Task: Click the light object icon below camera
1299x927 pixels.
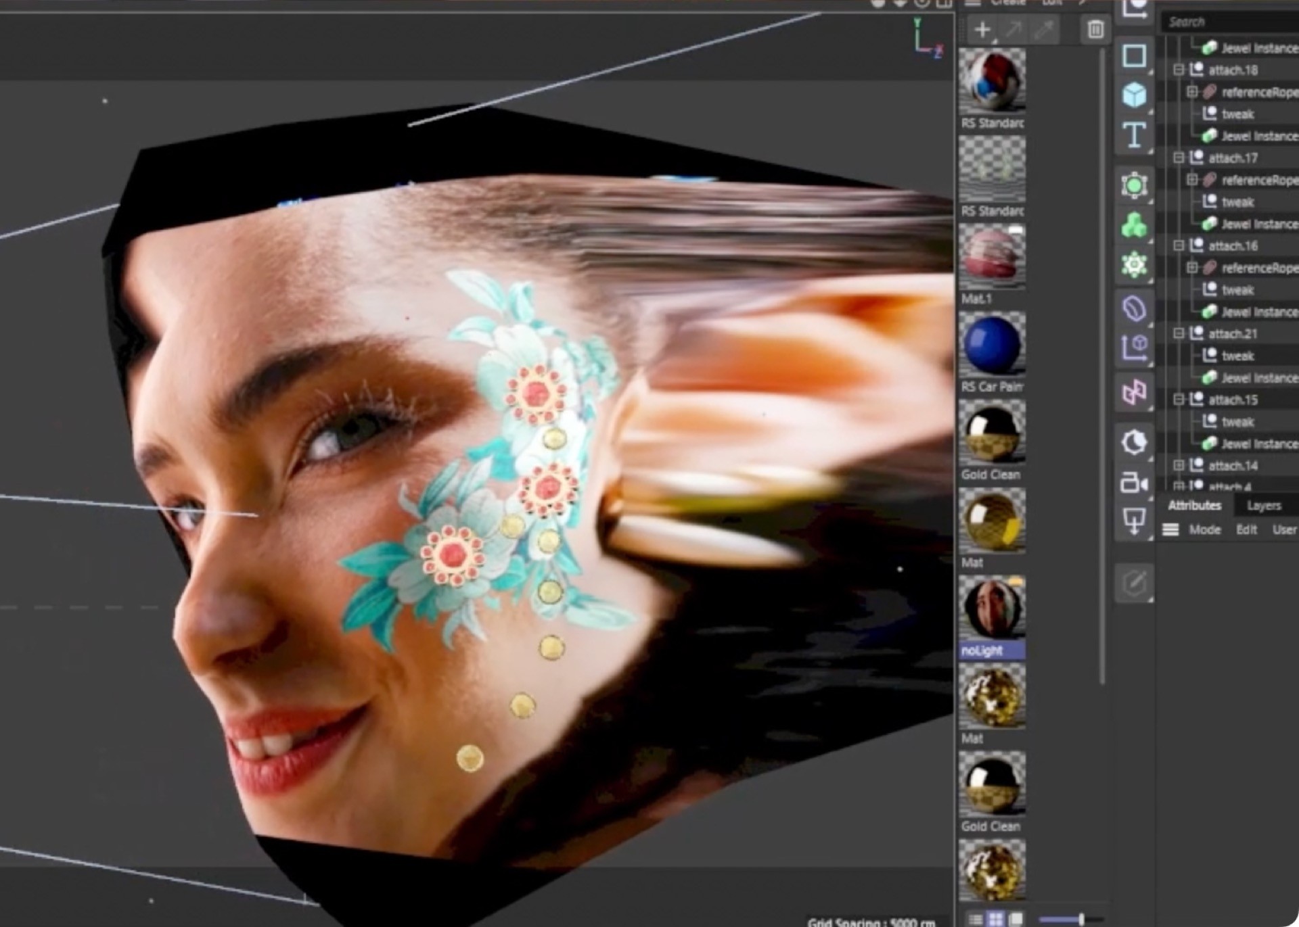Action: tap(1135, 521)
